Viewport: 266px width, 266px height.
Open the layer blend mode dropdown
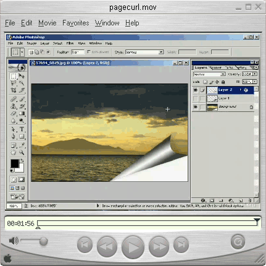[x=223, y=74]
